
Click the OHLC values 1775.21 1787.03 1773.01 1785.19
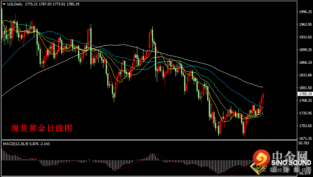point(52,4)
